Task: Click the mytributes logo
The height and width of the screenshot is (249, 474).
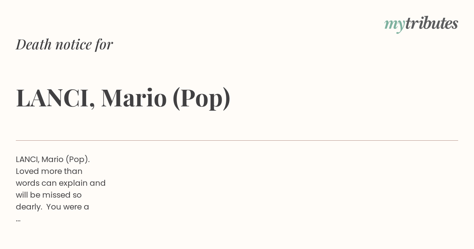Action: pos(421,24)
